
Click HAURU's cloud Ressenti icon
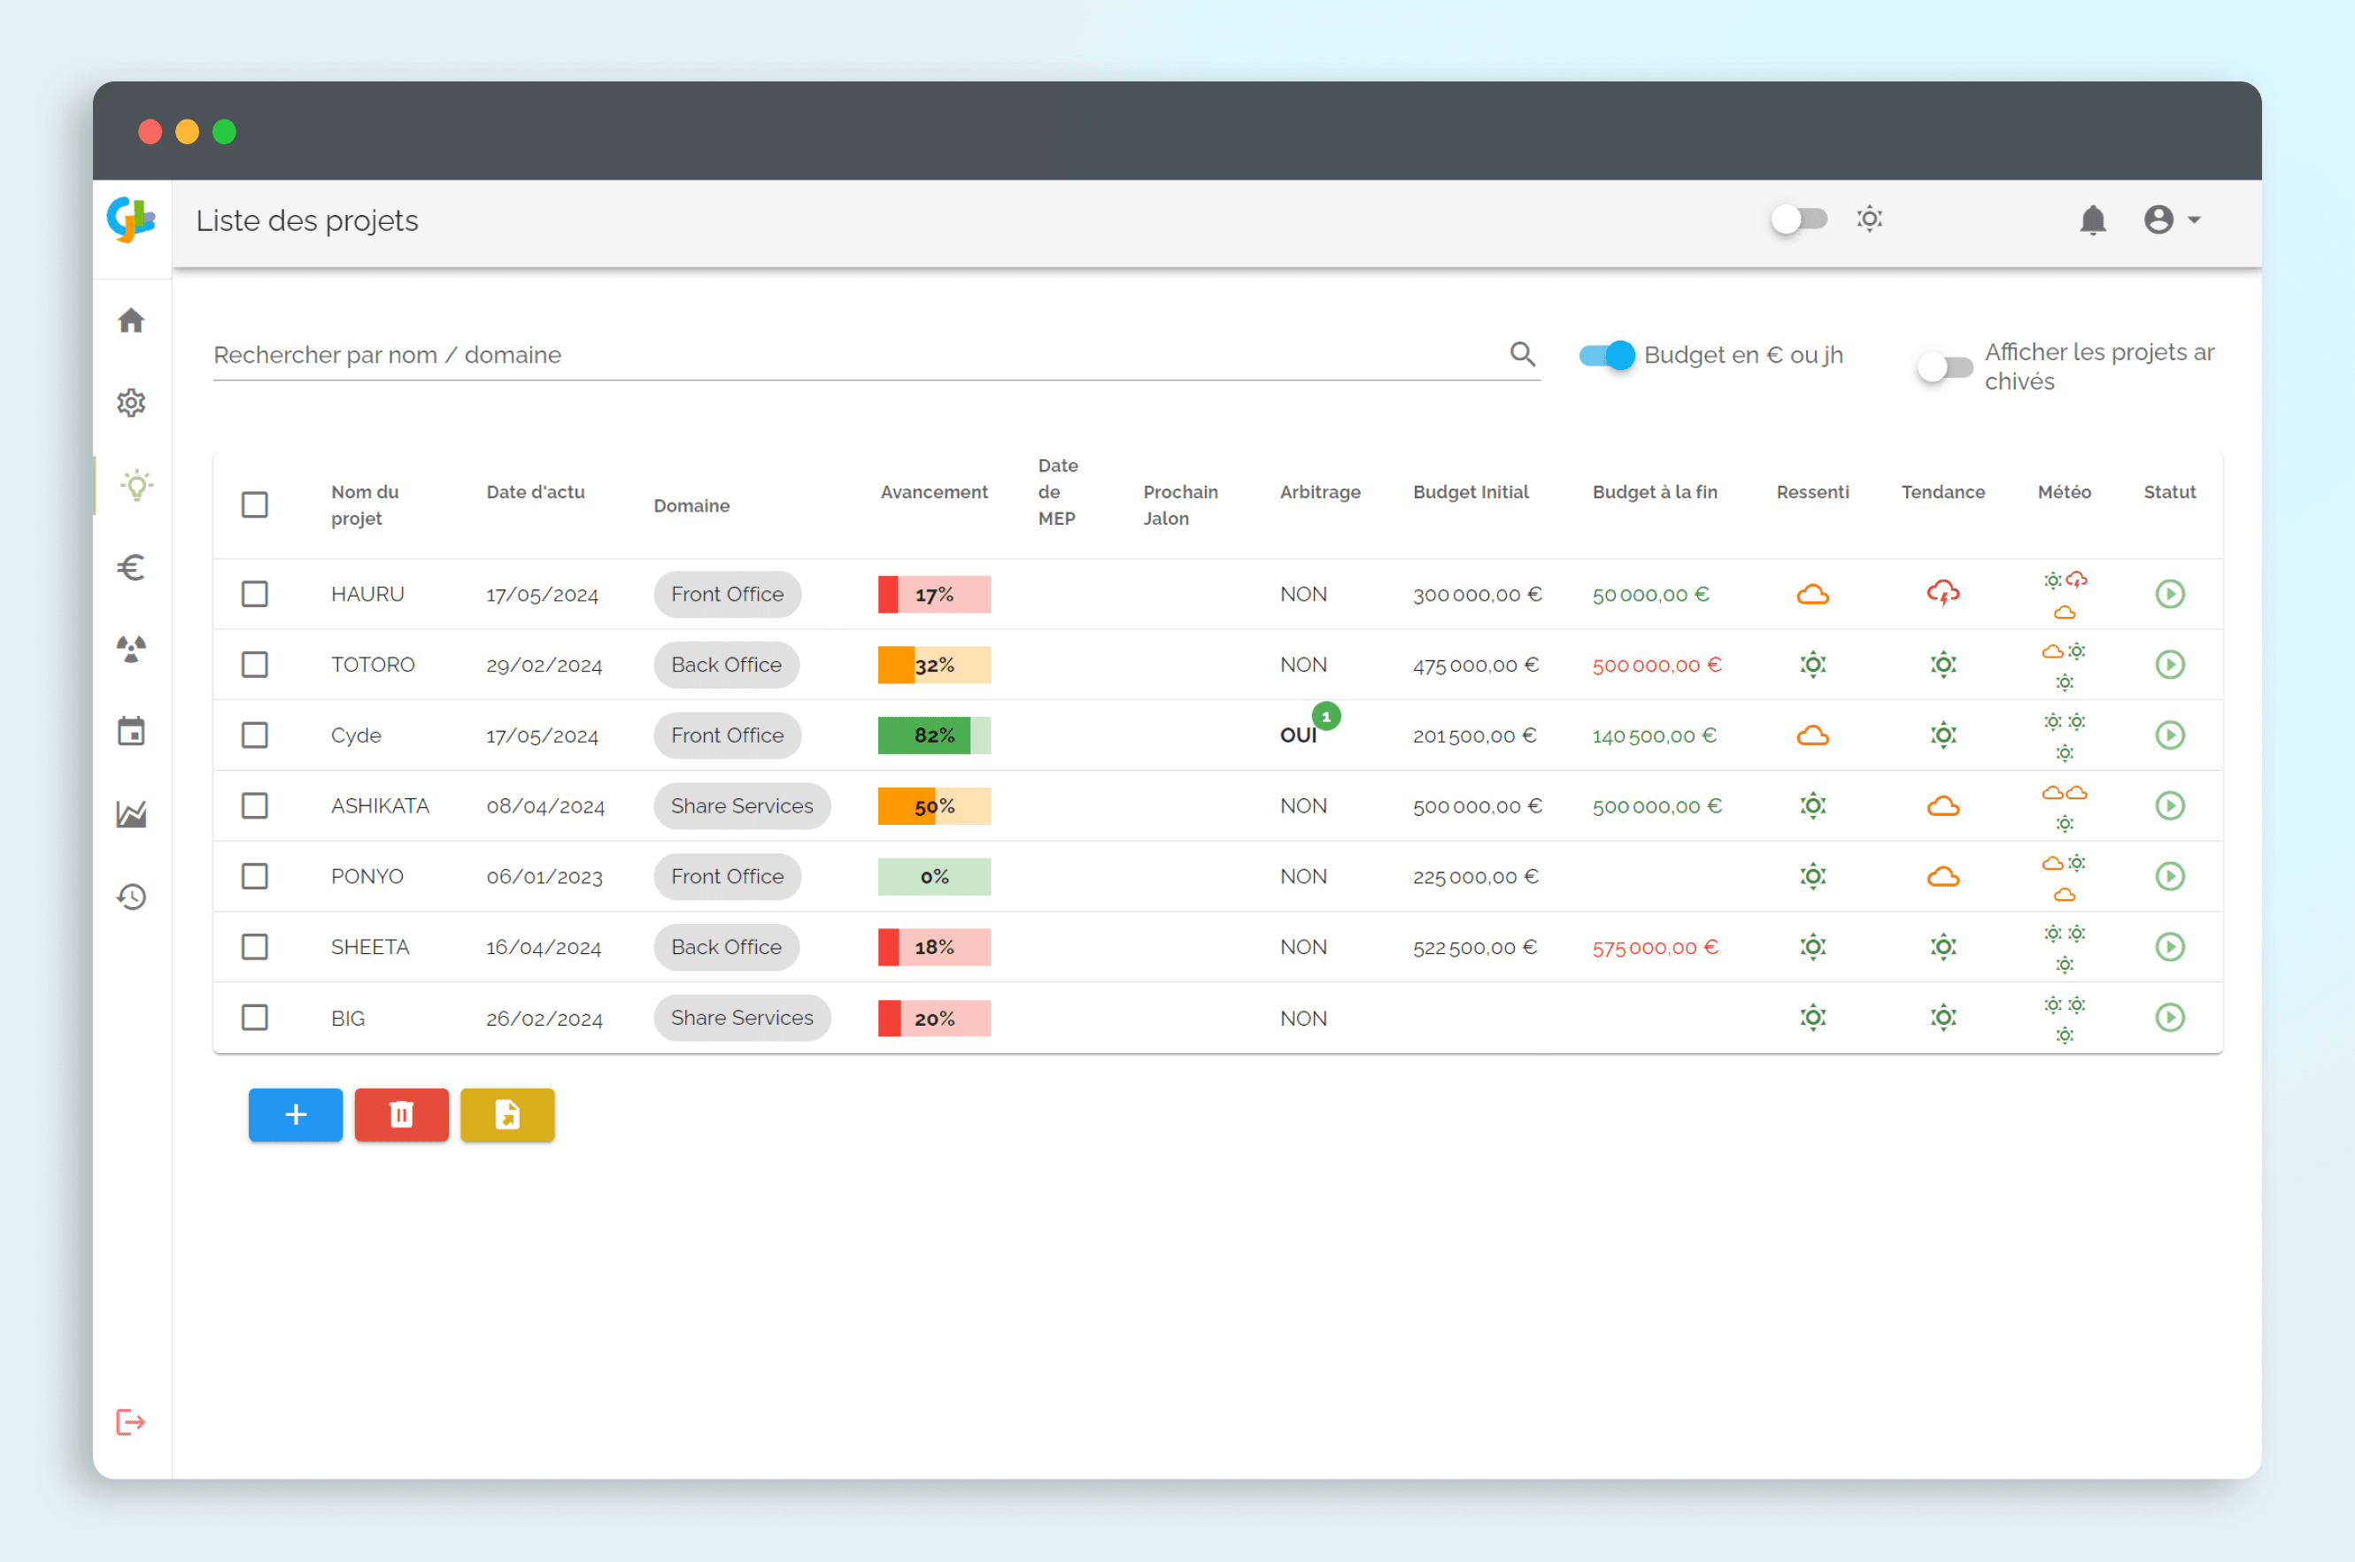(1813, 595)
